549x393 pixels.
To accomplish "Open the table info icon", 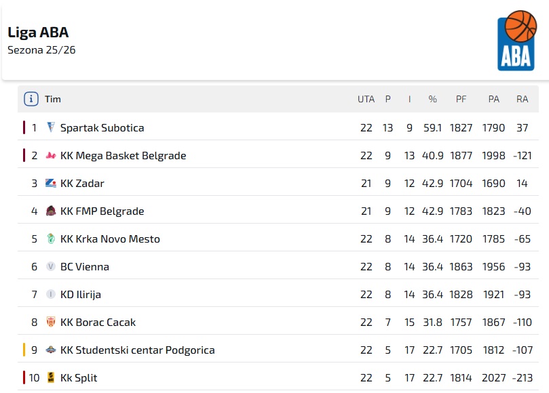I will click(31, 99).
